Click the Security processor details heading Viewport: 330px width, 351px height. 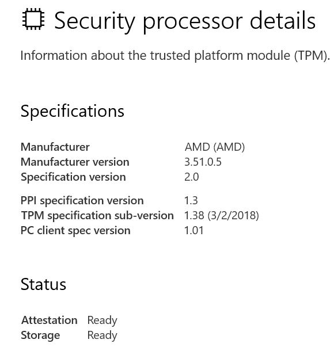pos(185,21)
